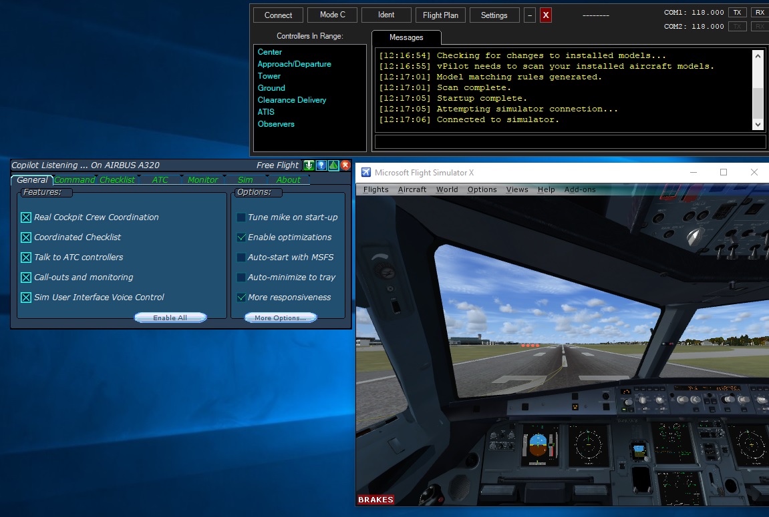Click the 'Startup complete.' message line
Image resolution: width=769 pixels, height=517 pixels.
[x=453, y=98]
